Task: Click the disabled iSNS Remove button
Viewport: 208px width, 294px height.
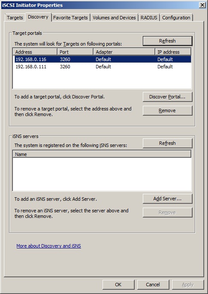Action: click(167, 212)
